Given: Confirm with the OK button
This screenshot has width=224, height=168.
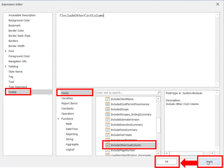Looking at the screenshot, I should point(167,162).
